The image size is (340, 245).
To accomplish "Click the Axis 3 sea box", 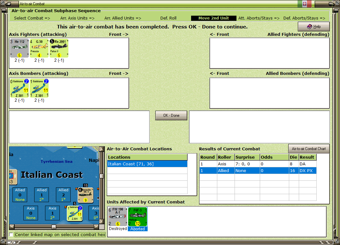I will (94, 213).
